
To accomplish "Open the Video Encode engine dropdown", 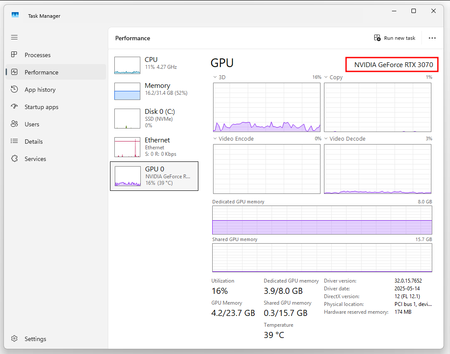I will (x=215, y=138).
